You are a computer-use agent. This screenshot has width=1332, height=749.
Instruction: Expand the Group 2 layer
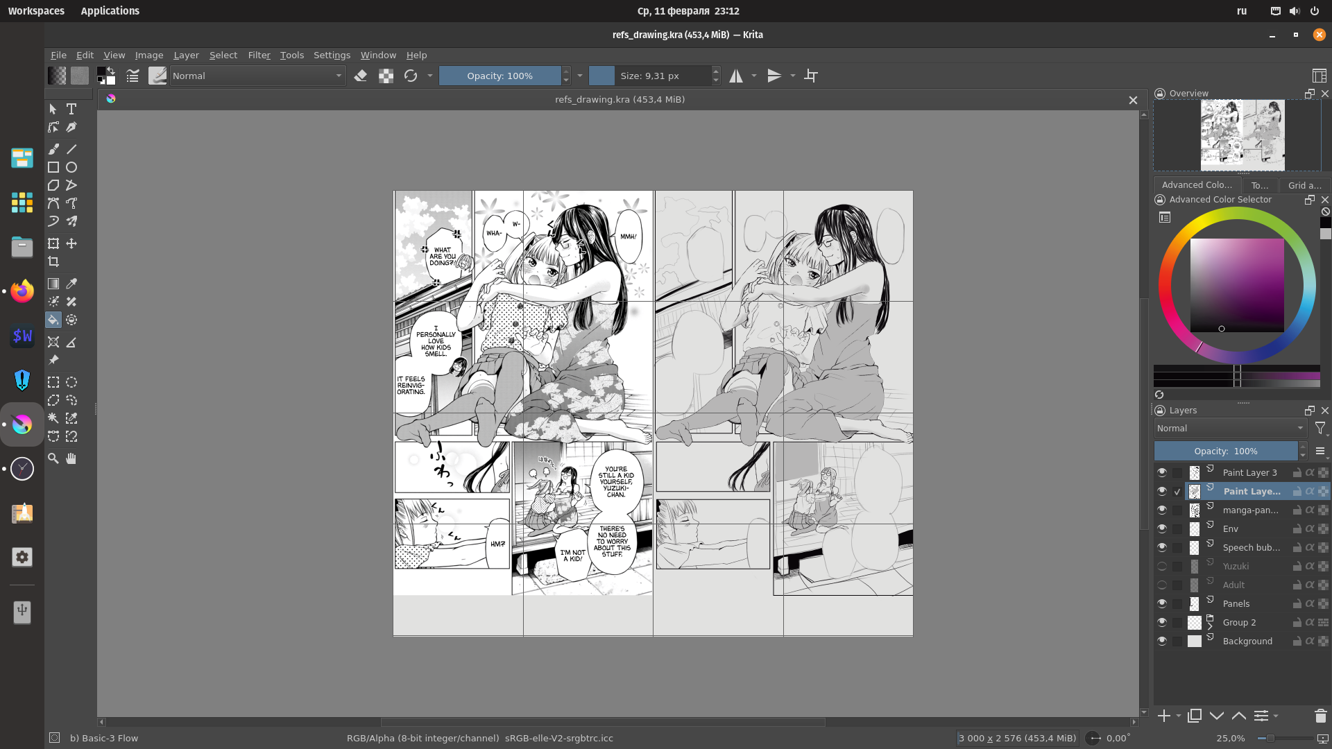tap(1210, 626)
